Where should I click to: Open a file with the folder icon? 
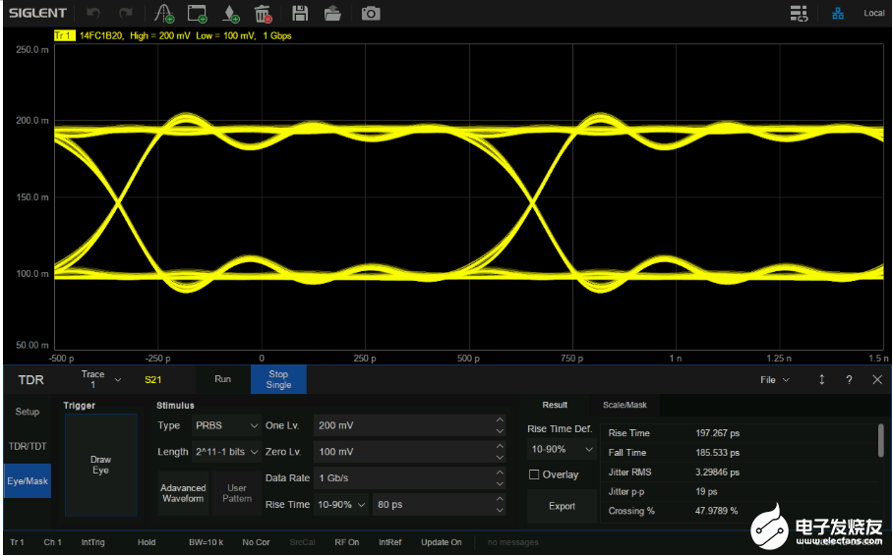pyautogui.click(x=332, y=13)
